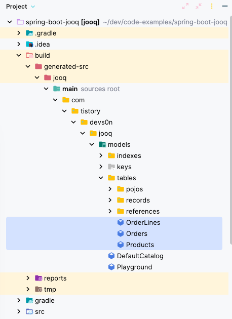The width and height of the screenshot is (232, 319).
Task: Hide the Project tool window
Action: pos(225,6)
